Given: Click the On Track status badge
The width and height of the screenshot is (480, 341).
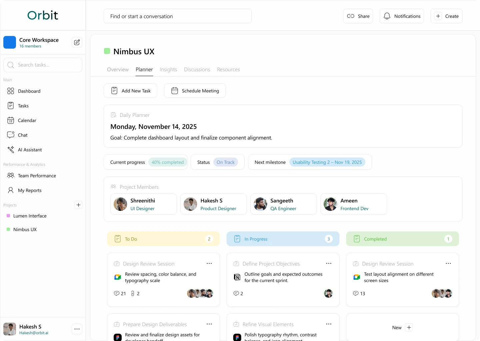Looking at the screenshot, I should click(226, 162).
